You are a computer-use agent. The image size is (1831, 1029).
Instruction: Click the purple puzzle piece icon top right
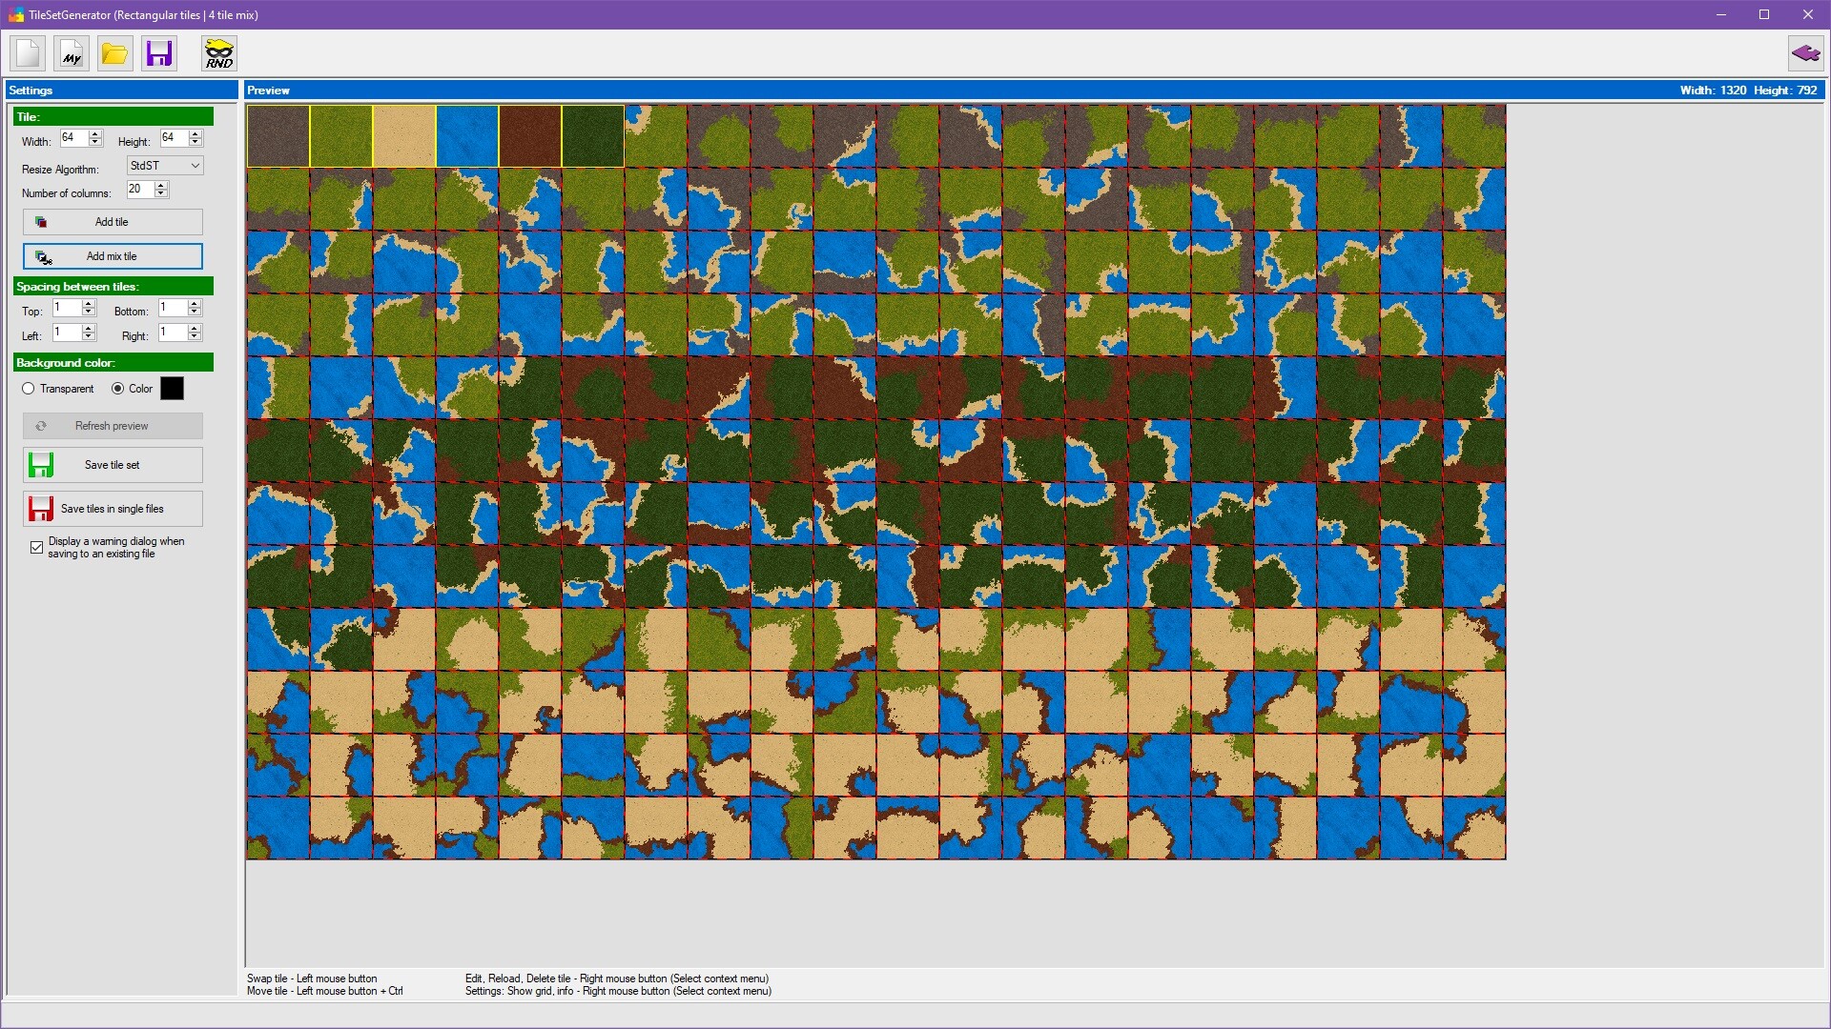[x=1806, y=53]
